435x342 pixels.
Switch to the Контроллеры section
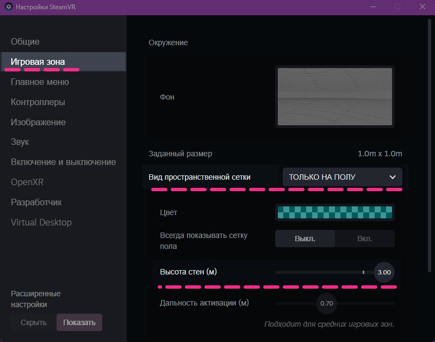[38, 102]
